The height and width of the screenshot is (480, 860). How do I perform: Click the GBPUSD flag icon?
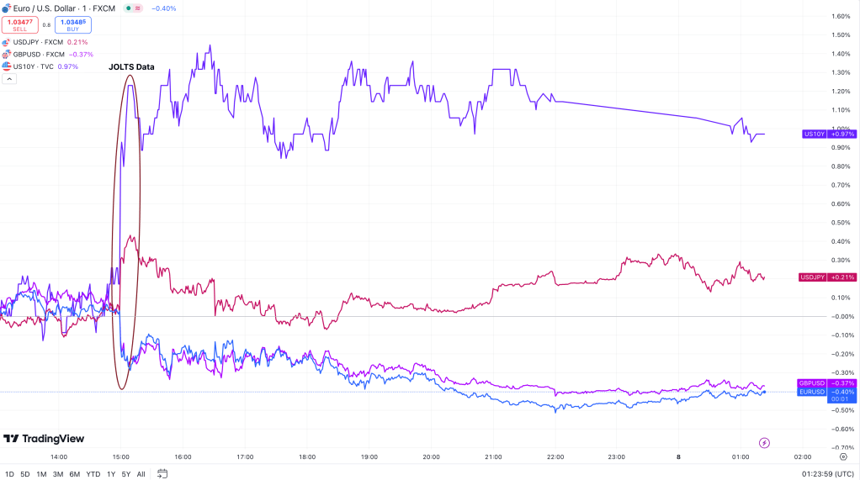[8, 54]
